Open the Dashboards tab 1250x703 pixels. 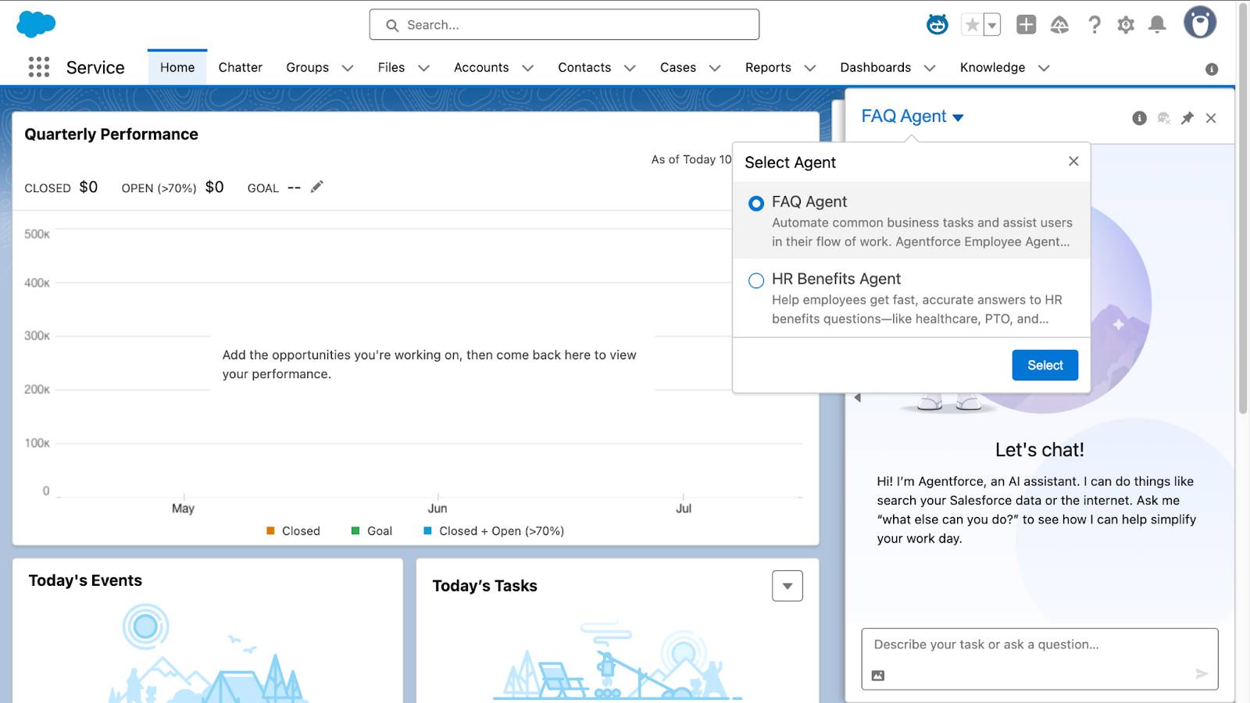[876, 67]
